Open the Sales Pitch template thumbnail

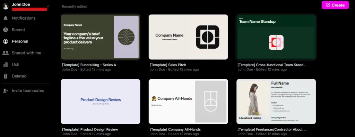[188, 37]
